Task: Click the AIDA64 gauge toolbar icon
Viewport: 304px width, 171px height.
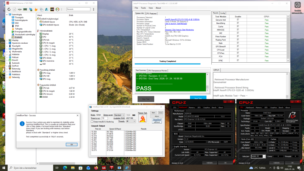Action: click(57, 9)
